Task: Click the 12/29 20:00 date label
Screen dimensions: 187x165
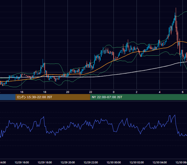Action: (x=68, y=162)
